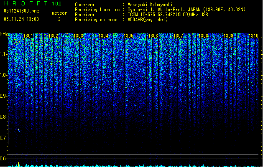Click the A504HB(yagi 4el) antenna text
This screenshot has height=167, width=263.
tap(148, 20)
